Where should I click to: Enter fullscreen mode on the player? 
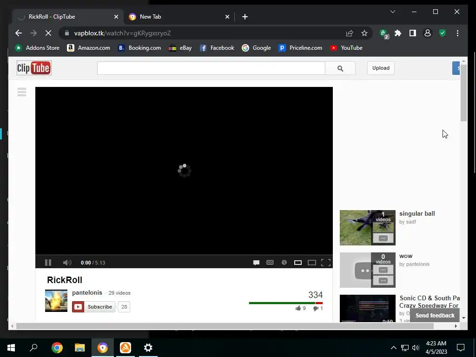(326, 263)
